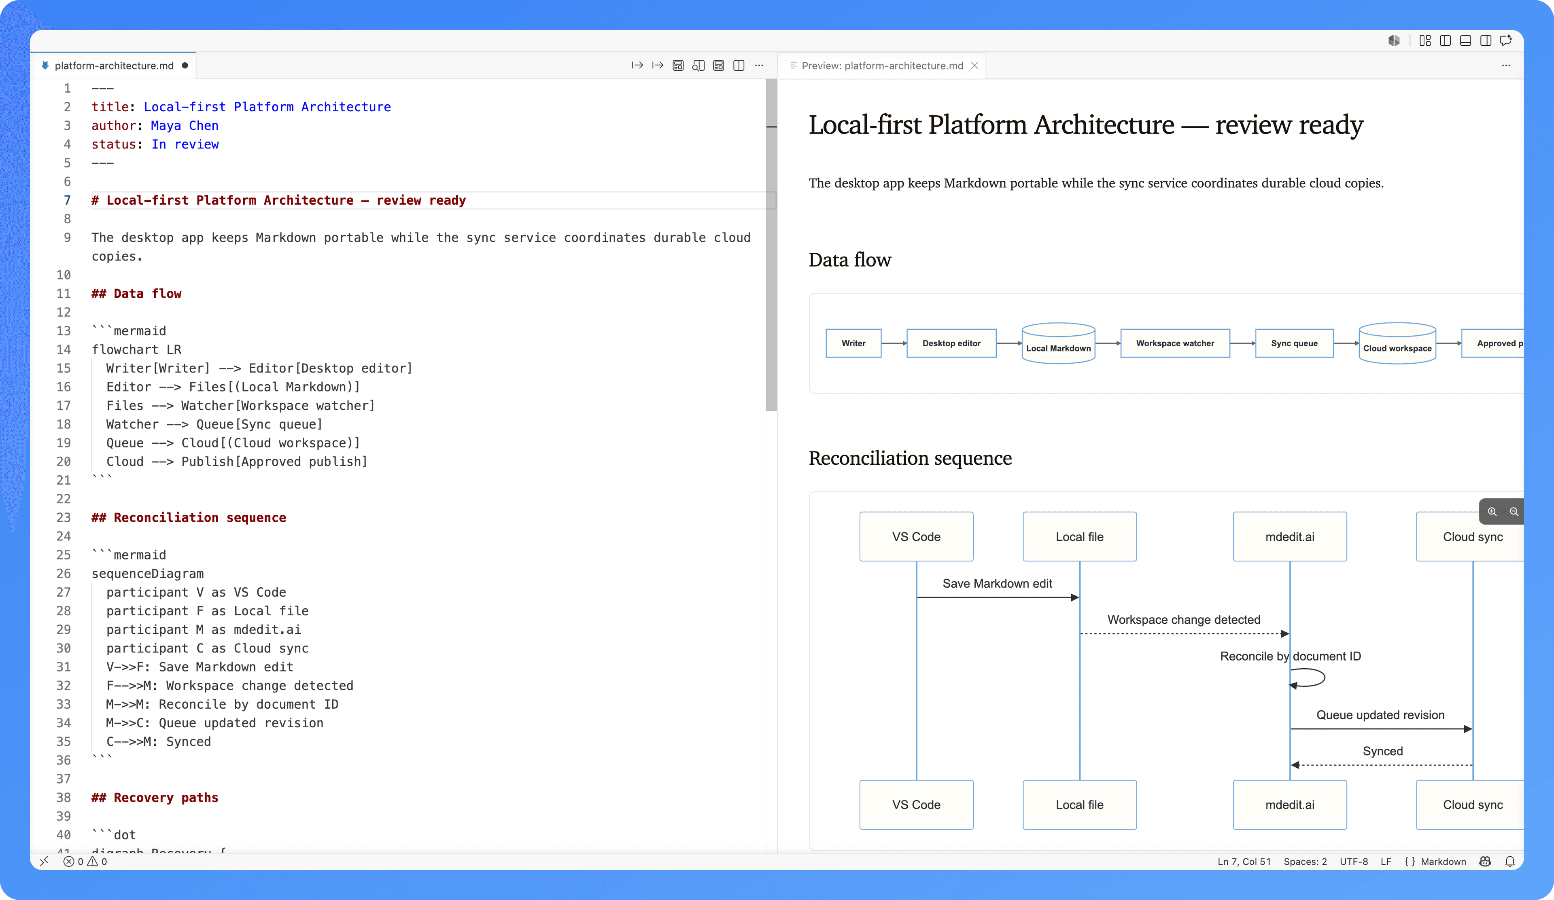
Task: Open Copilot status icon in the status bar
Action: tap(1486, 862)
